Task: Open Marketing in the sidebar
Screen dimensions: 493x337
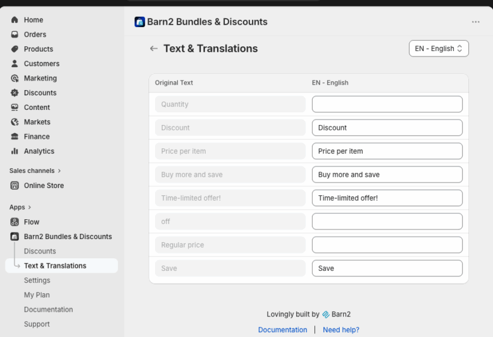Action: pyautogui.click(x=40, y=78)
